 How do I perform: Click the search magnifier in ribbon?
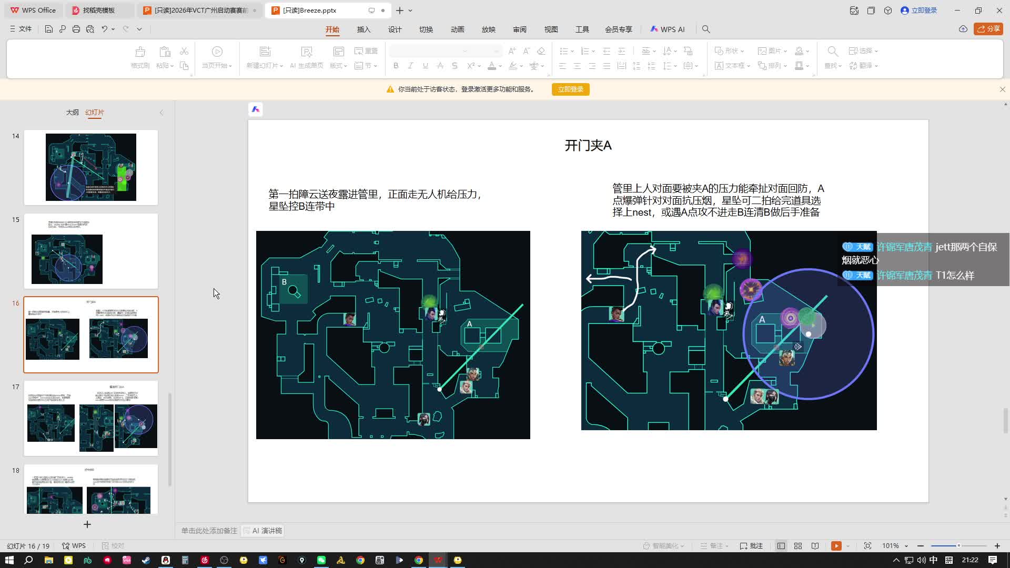pyautogui.click(x=706, y=29)
